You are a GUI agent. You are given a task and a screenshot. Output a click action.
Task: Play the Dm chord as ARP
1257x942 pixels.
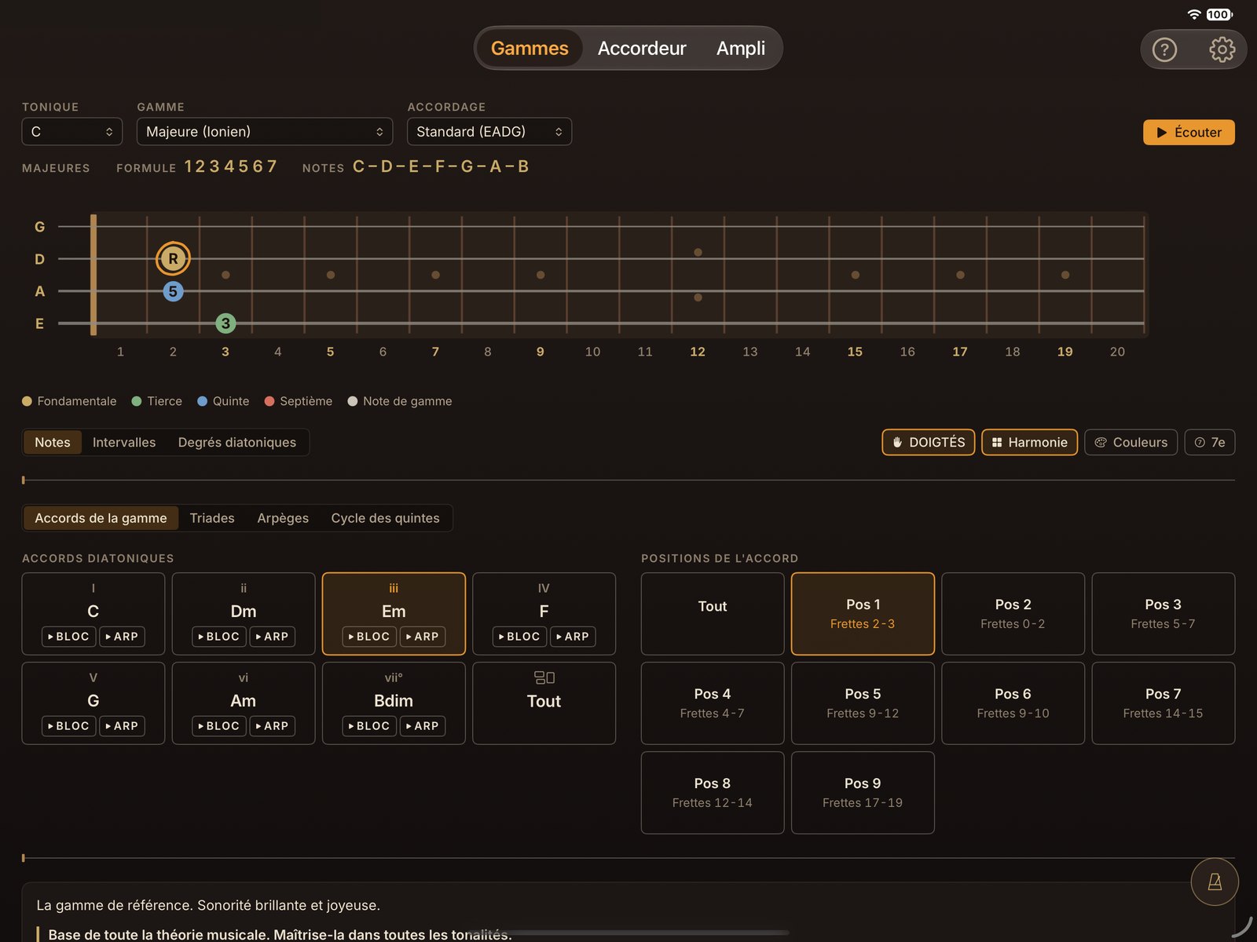(x=273, y=637)
